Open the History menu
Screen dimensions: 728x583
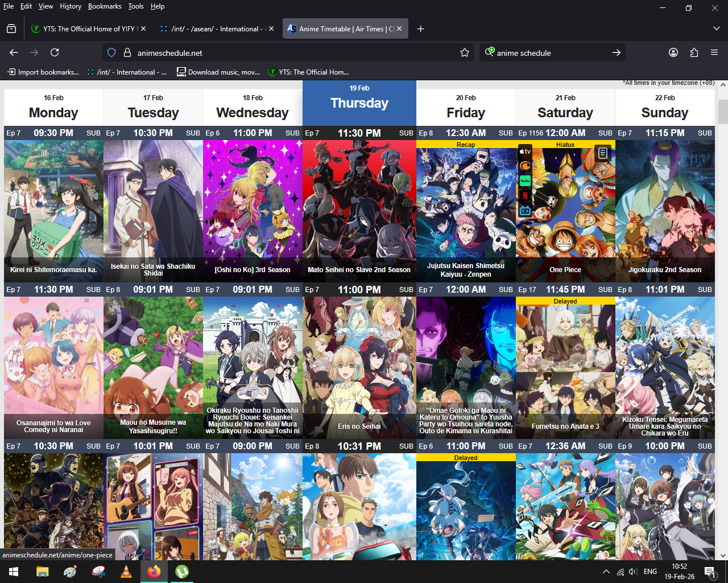pyautogui.click(x=71, y=6)
